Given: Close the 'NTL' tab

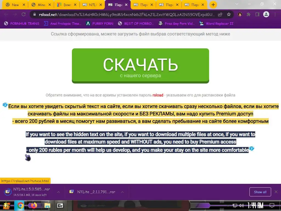Looking at the screenshot, I should (101, 5).
